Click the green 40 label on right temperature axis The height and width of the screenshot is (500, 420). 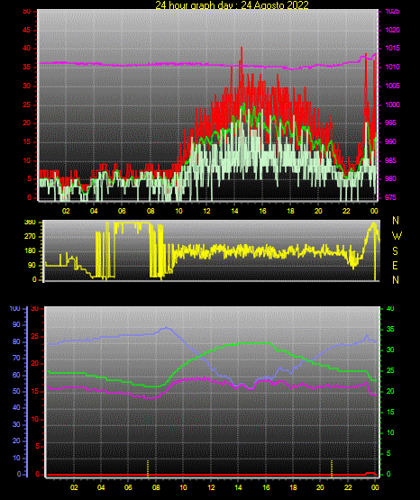390,309
